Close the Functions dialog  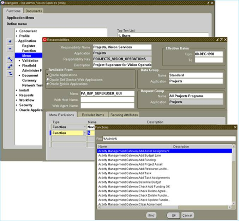tap(235, 127)
